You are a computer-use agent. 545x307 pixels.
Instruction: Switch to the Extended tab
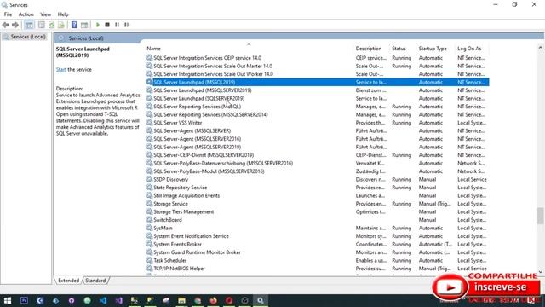[x=68, y=281]
